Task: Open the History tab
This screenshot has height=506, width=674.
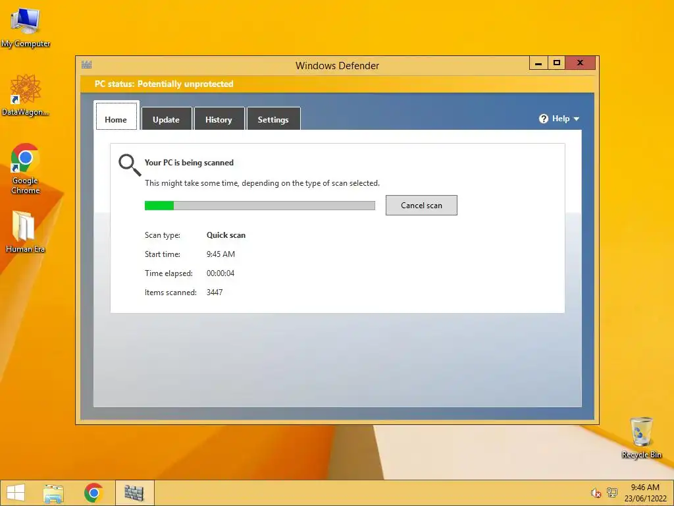Action: point(219,119)
